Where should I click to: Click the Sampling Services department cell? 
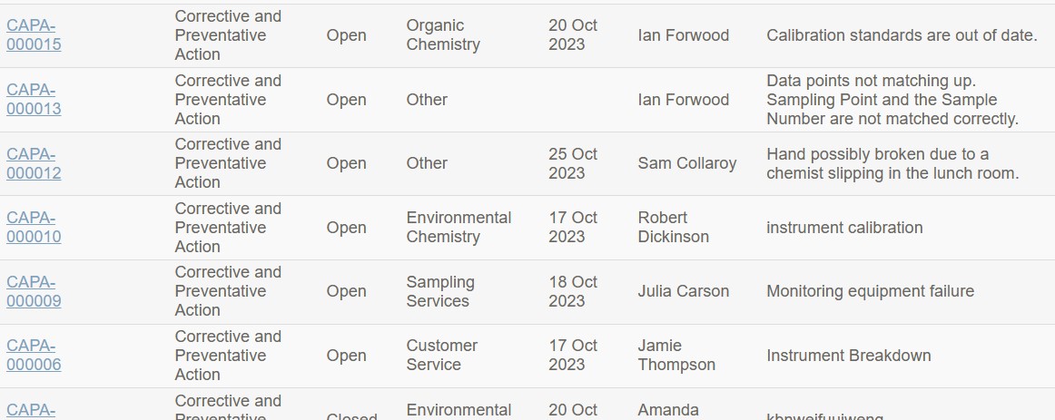440,292
